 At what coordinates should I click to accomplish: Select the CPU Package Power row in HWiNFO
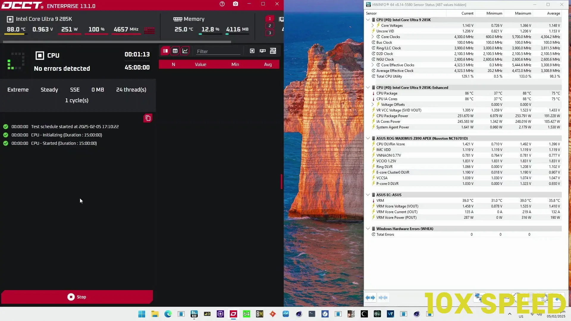click(466, 116)
